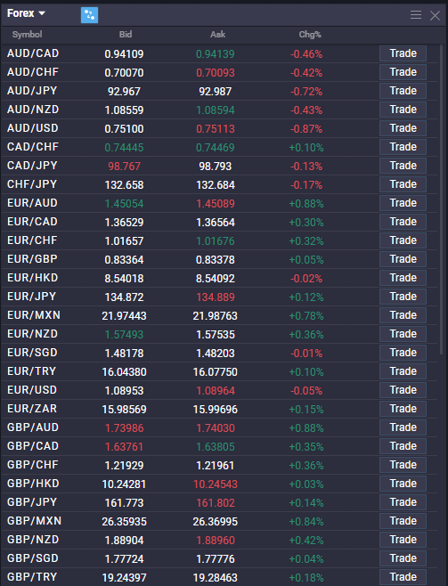This screenshot has height=586, width=448.
Task: Sort by the Bid column header
Action: click(126, 35)
